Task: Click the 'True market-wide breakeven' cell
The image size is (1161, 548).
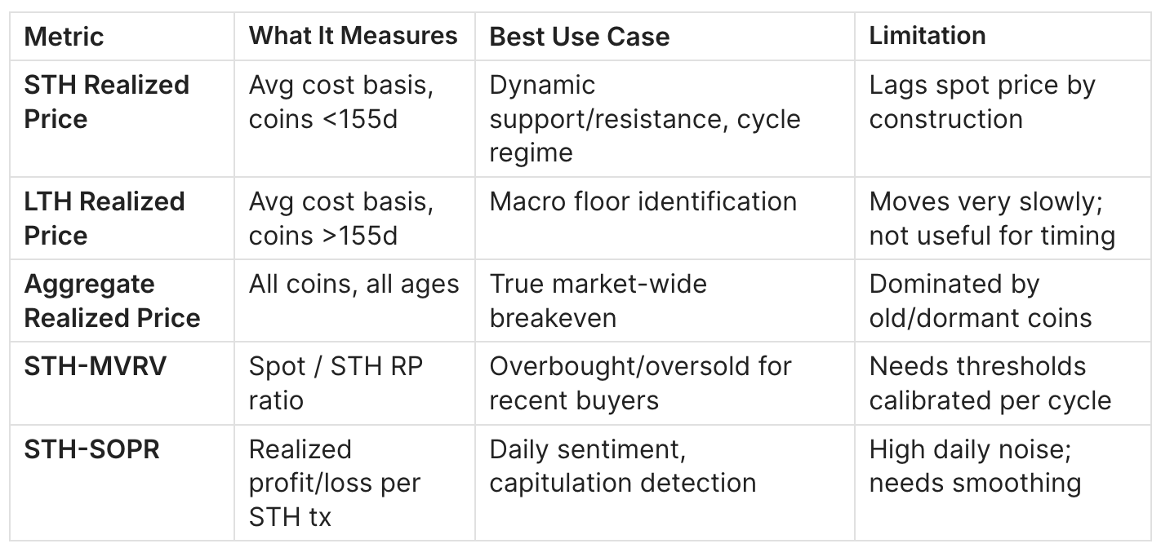Action: pos(598,301)
